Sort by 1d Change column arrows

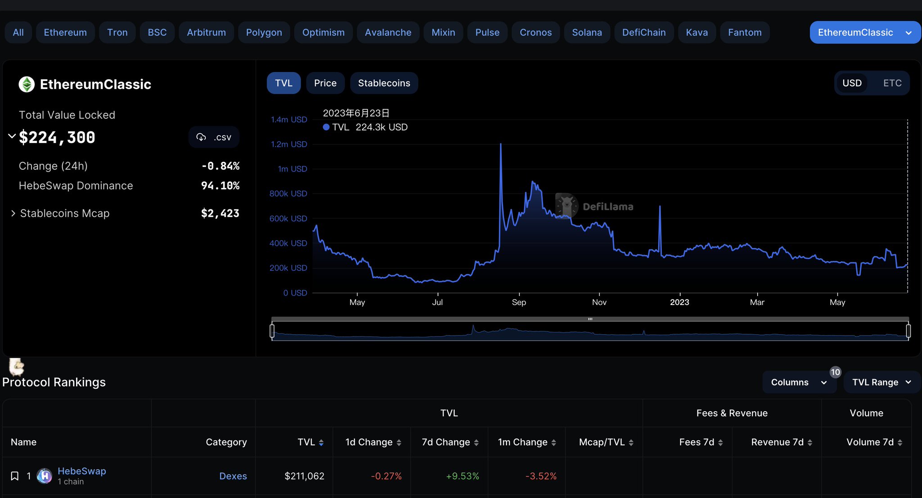coord(399,443)
